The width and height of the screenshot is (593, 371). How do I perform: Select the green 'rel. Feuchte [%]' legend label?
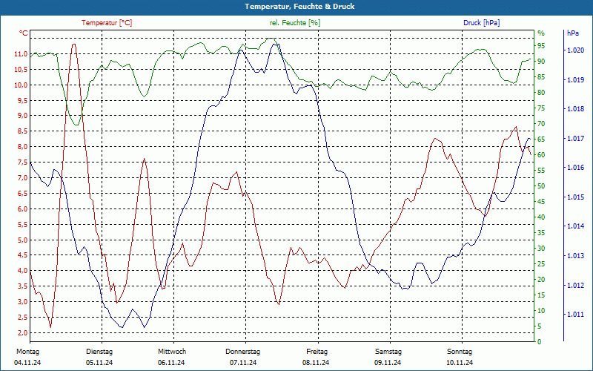pyautogui.click(x=294, y=23)
